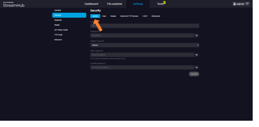This screenshot has width=259, height=127.
Task: Switch to the User security tab
Action: coord(104,16)
